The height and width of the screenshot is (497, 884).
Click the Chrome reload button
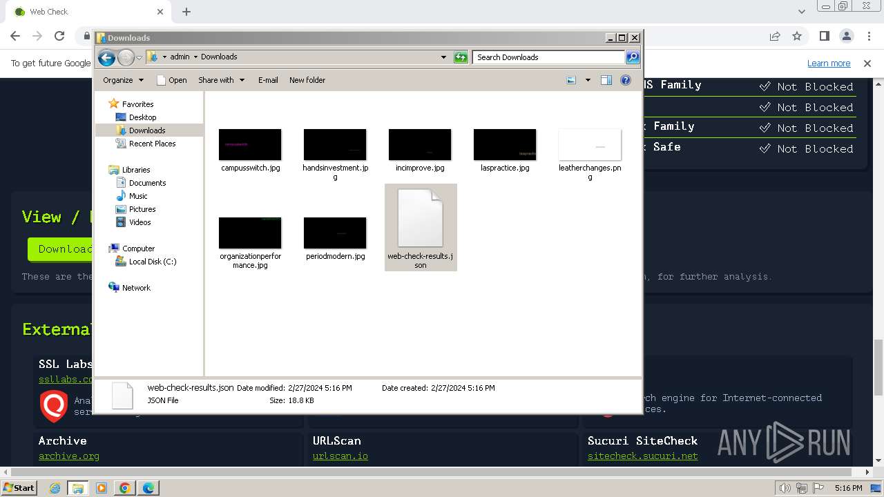pyautogui.click(x=59, y=36)
